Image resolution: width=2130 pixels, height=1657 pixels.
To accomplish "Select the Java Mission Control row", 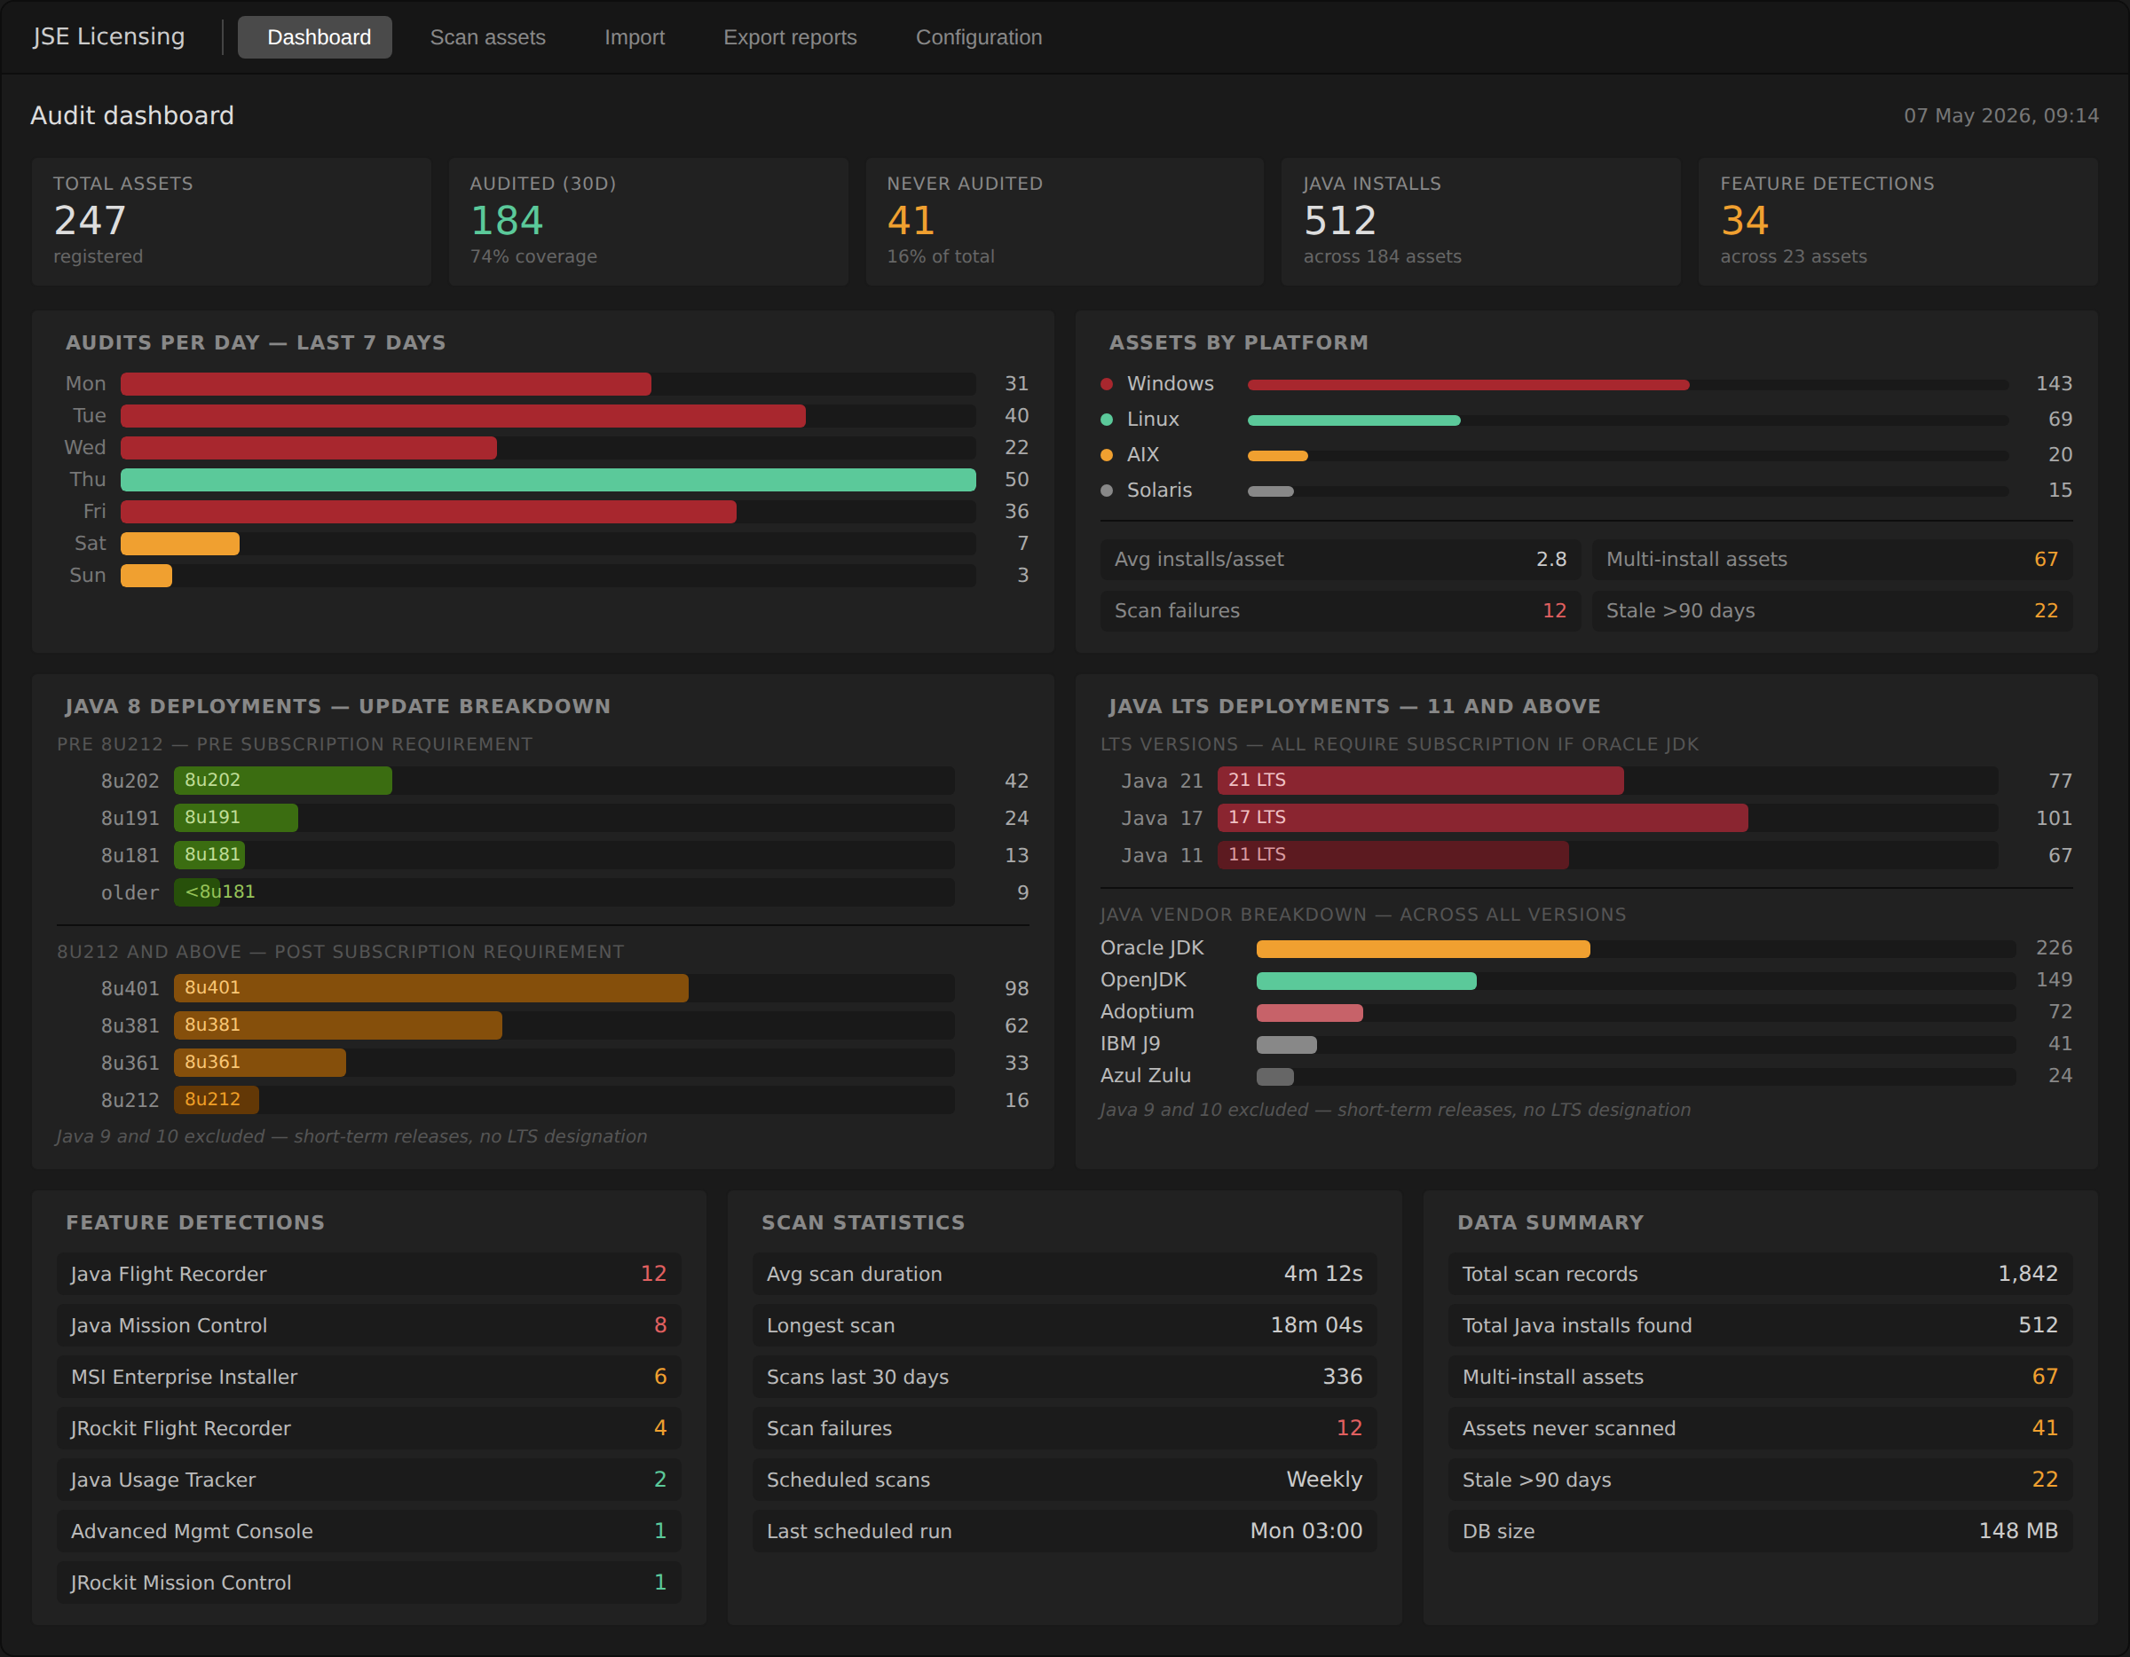I will click(368, 1325).
